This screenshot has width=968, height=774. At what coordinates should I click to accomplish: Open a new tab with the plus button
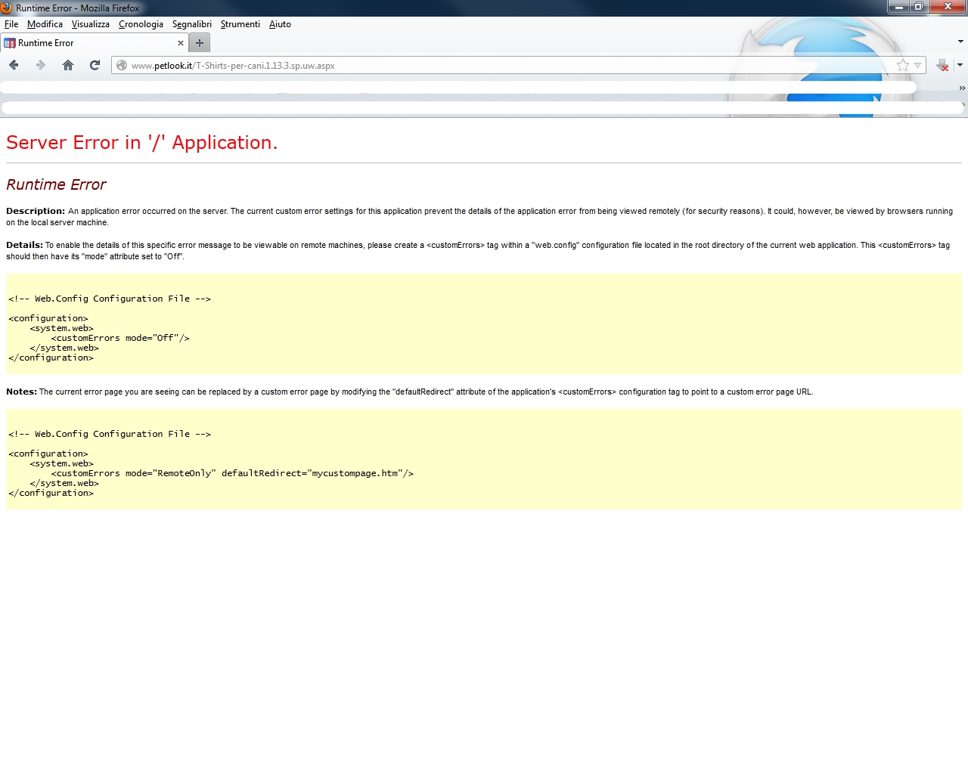click(200, 43)
